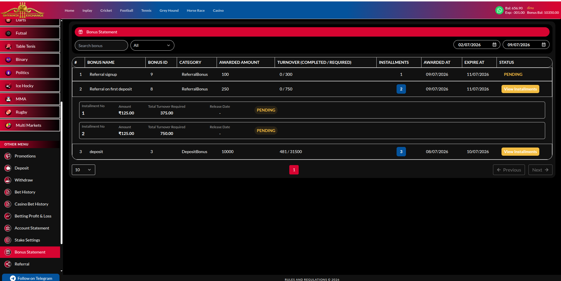The height and width of the screenshot is (281, 561).
Task: Open the To date calendar icon
Action: [x=544, y=44]
